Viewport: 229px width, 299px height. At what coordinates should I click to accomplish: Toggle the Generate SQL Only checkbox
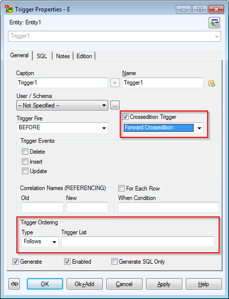(114, 261)
